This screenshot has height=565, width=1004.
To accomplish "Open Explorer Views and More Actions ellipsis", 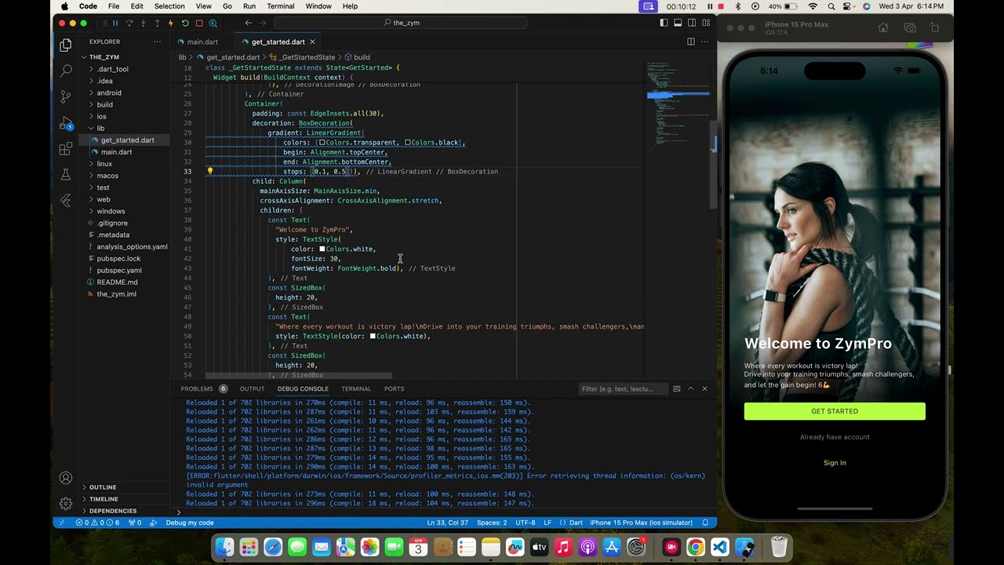I will click(157, 42).
